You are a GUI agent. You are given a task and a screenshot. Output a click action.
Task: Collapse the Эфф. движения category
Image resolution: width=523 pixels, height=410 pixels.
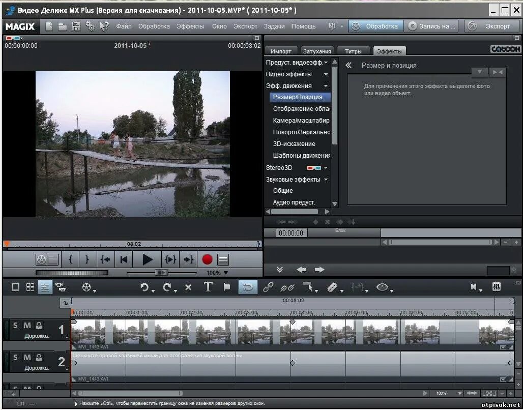(326, 86)
